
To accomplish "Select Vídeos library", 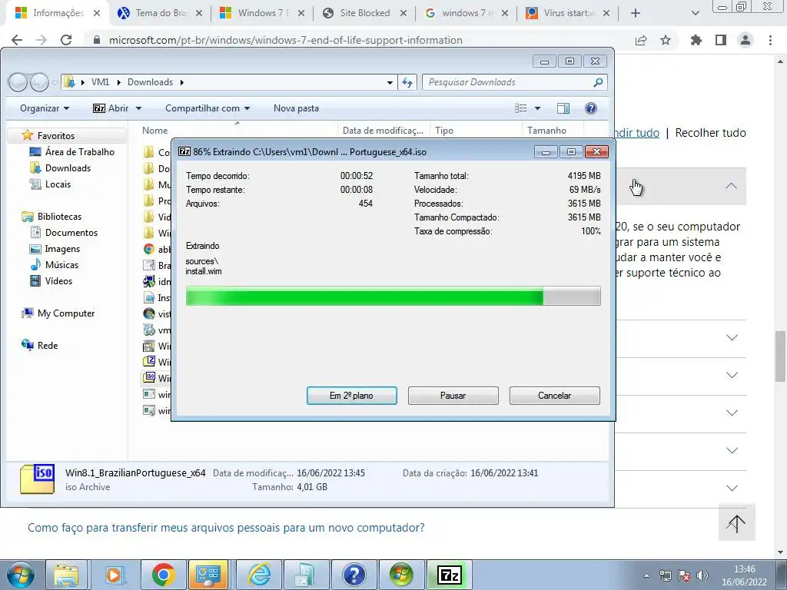I will 51,281.
